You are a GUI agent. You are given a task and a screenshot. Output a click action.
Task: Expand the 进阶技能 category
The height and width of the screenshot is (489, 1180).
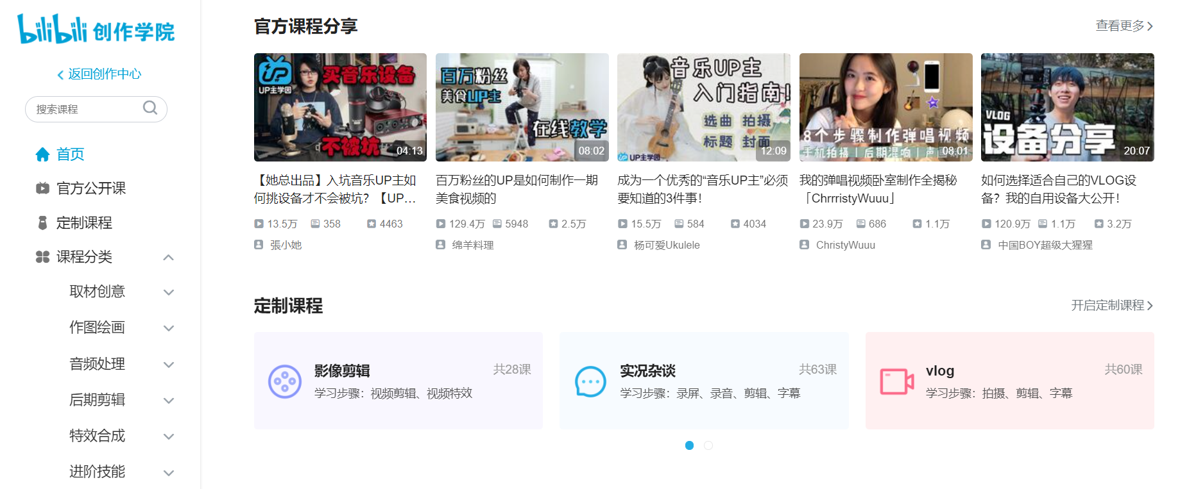(169, 473)
